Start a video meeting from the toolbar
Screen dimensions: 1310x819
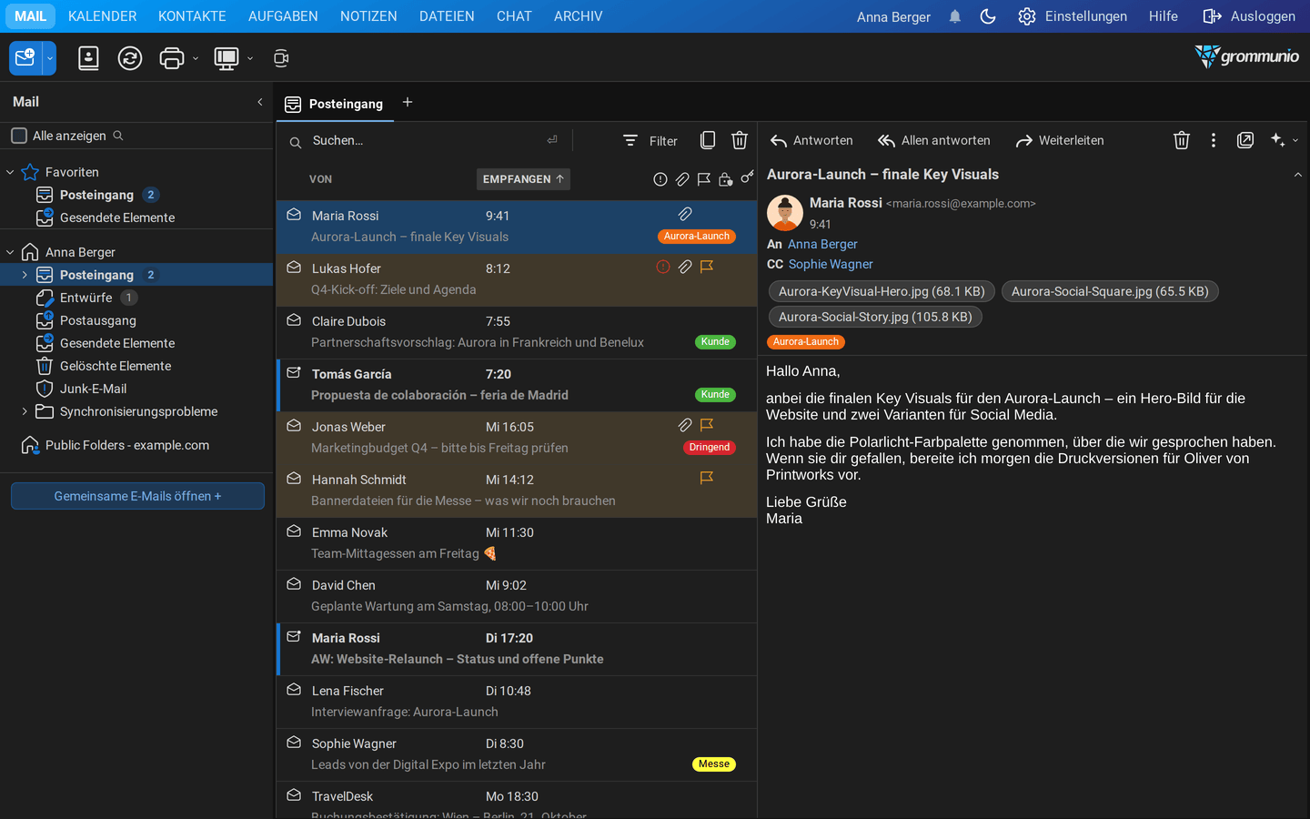point(281,58)
